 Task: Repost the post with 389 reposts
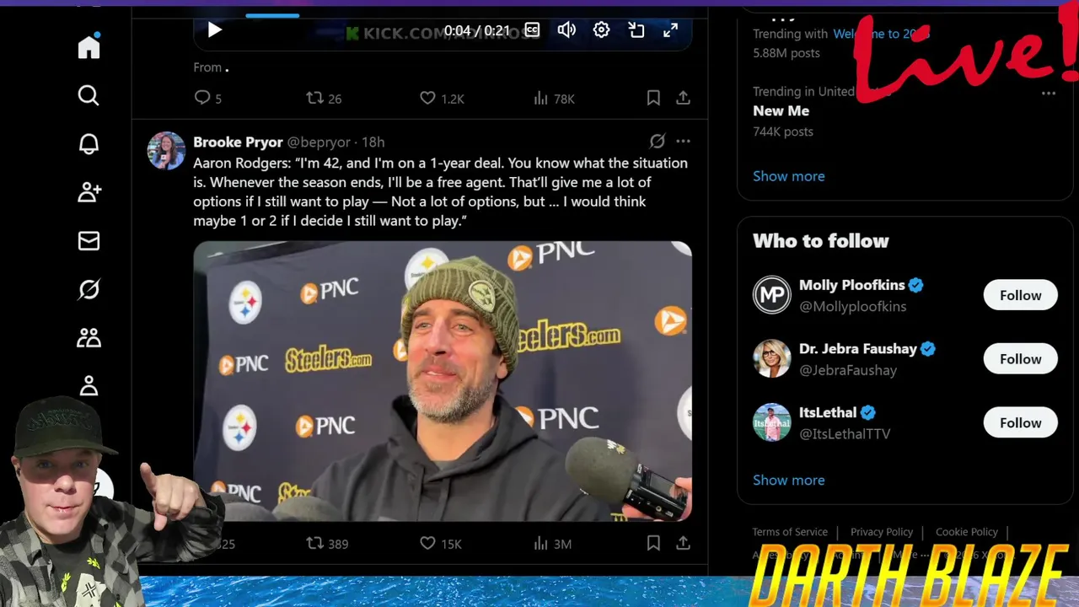pyautogui.click(x=327, y=544)
